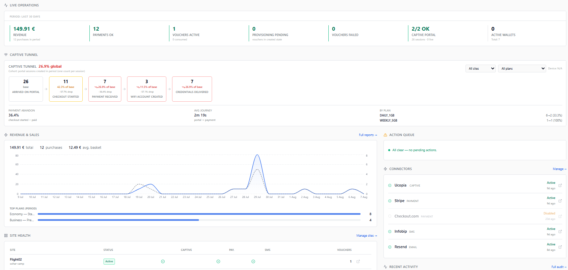Click the Stripe connector name
This screenshot has height=270, width=568.
[x=399, y=201]
